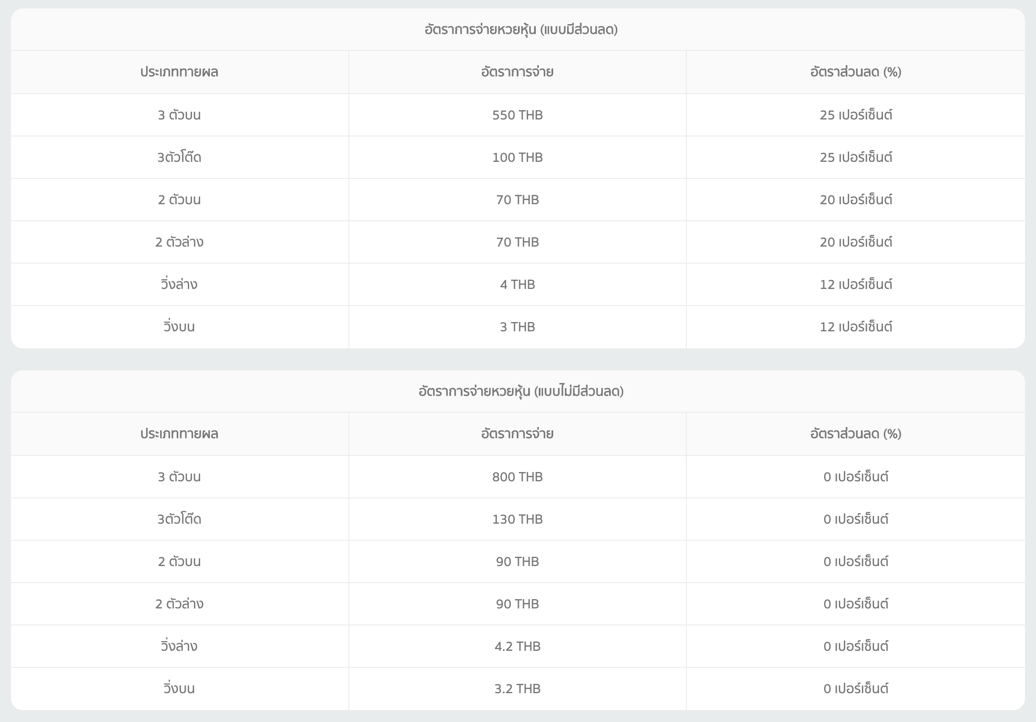The image size is (1036, 722).
Task: Click the 550 THB payout cell
Action: [x=517, y=115]
